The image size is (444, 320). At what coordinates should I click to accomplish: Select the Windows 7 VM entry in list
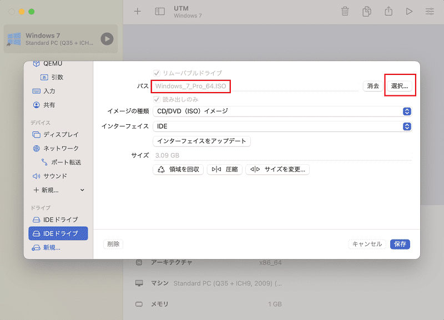tap(60, 39)
